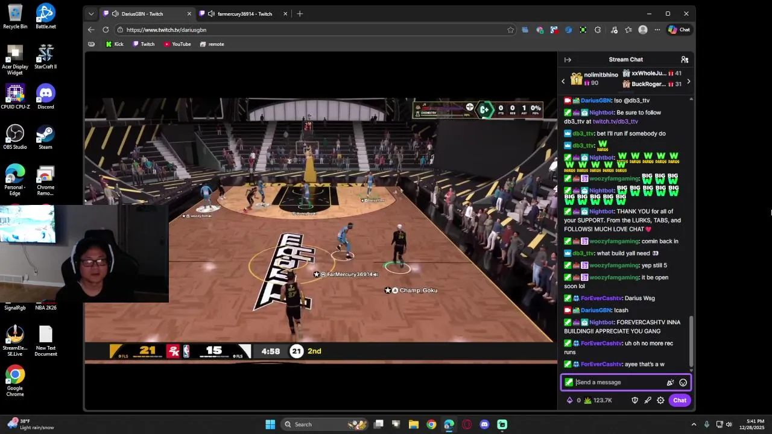The image size is (772, 434).
Task: Open the 123.7K channel points balance
Action: click(x=598, y=400)
